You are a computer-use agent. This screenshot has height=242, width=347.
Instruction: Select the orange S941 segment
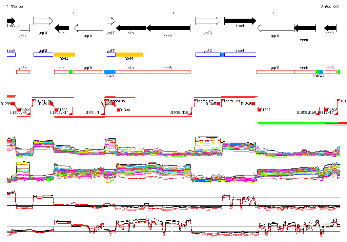65,55
